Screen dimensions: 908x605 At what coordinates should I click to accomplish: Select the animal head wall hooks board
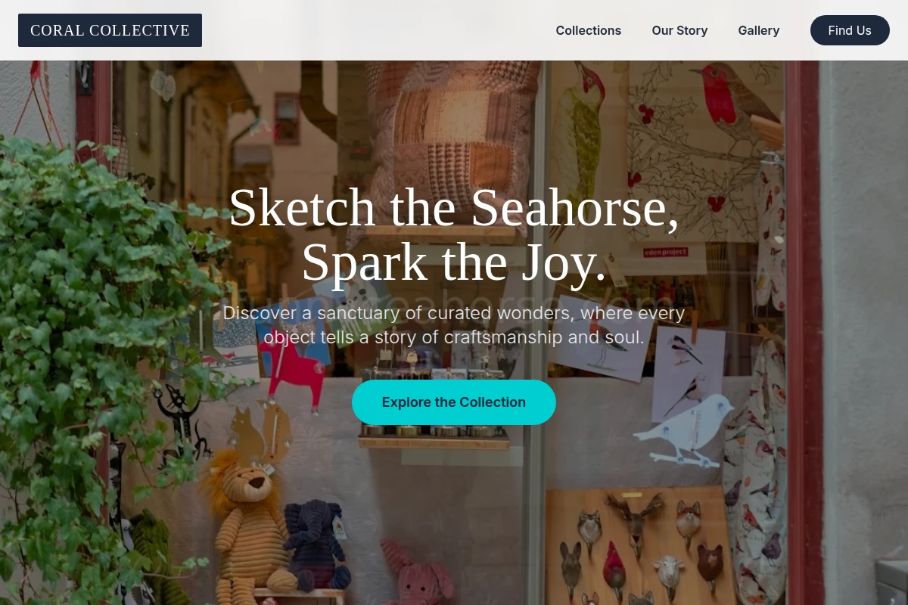(642, 546)
